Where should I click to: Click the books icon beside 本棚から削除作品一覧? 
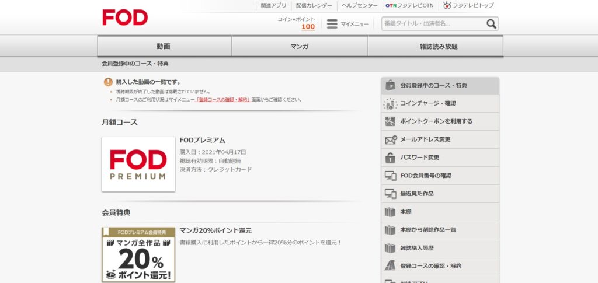(390, 230)
